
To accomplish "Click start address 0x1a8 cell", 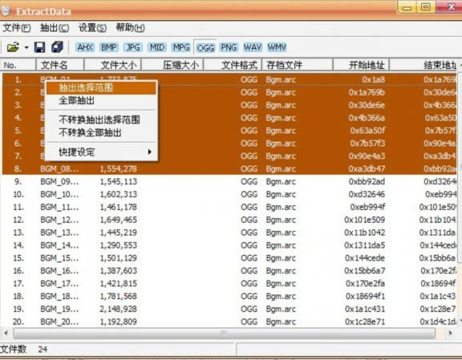I will click(x=373, y=79).
